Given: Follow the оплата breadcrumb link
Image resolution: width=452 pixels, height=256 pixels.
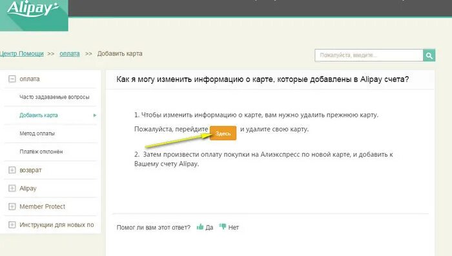Looking at the screenshot, I should click(x=70, y=54).
